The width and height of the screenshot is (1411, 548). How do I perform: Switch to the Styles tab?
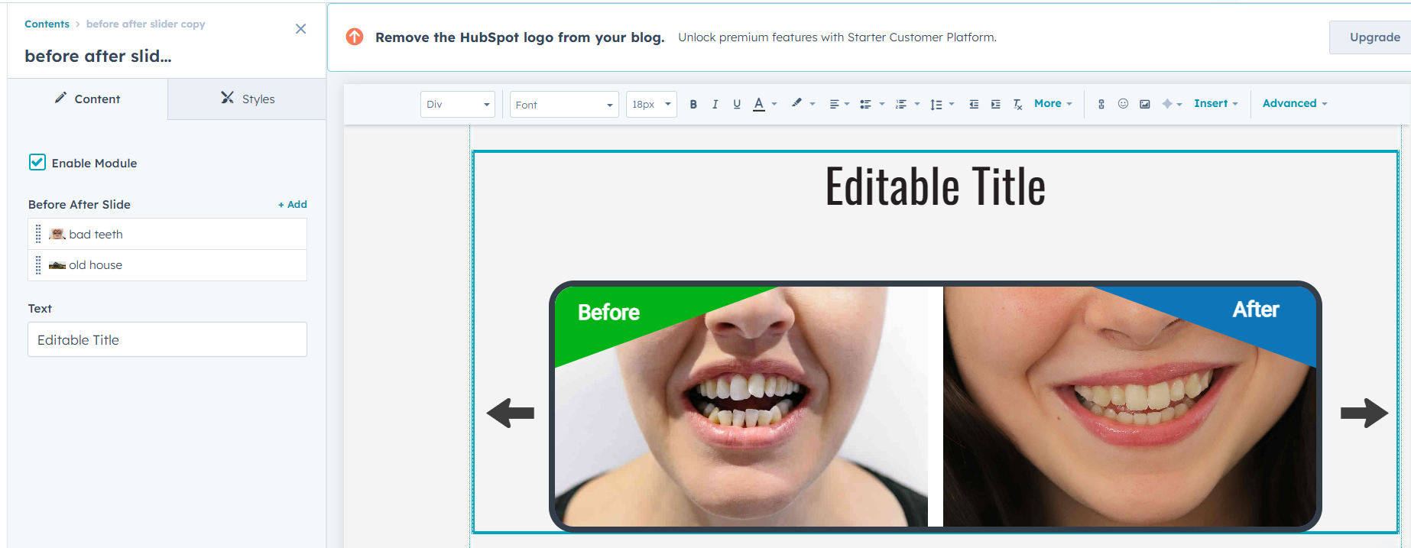pyautogui.click(x=247, y=99)
